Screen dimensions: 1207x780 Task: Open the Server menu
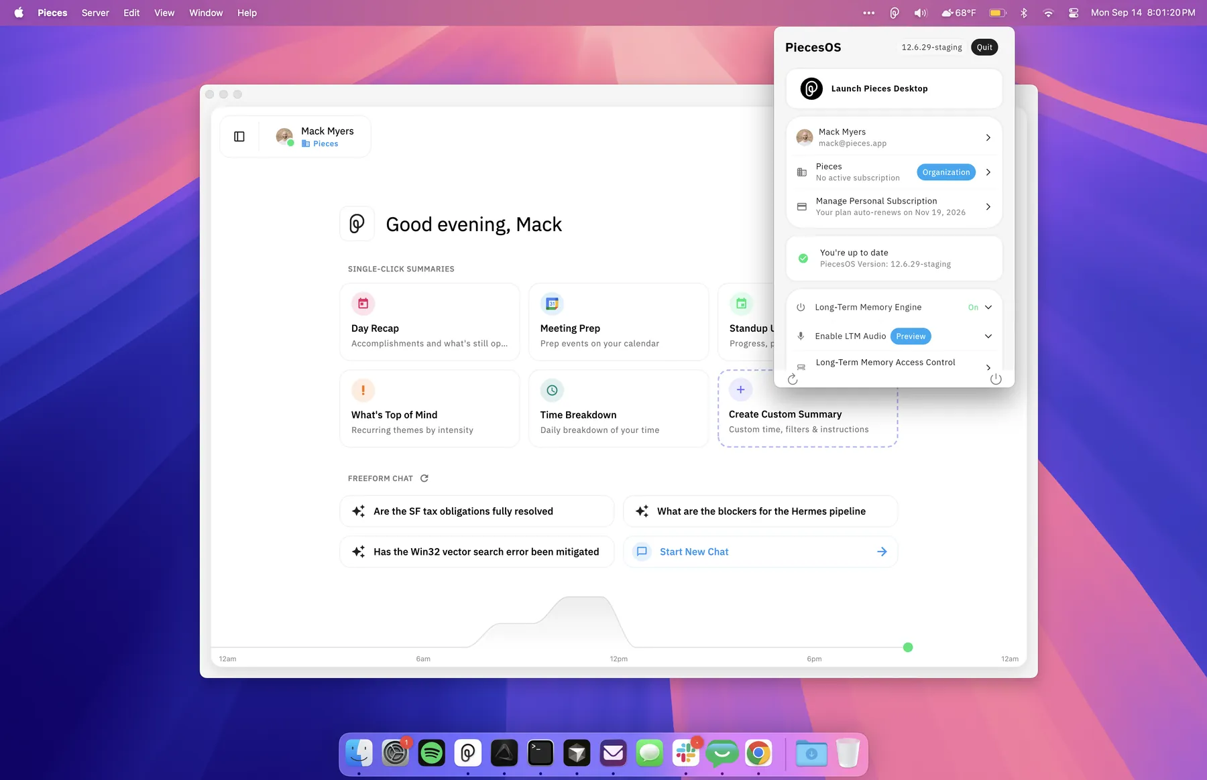[95, 13]
